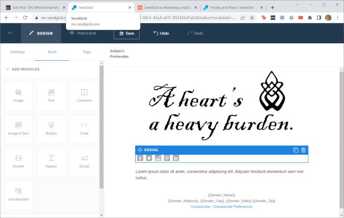Open the browser side panel
Image resolution: width=344 pixels, height=218 pixels.
[319, 18]
